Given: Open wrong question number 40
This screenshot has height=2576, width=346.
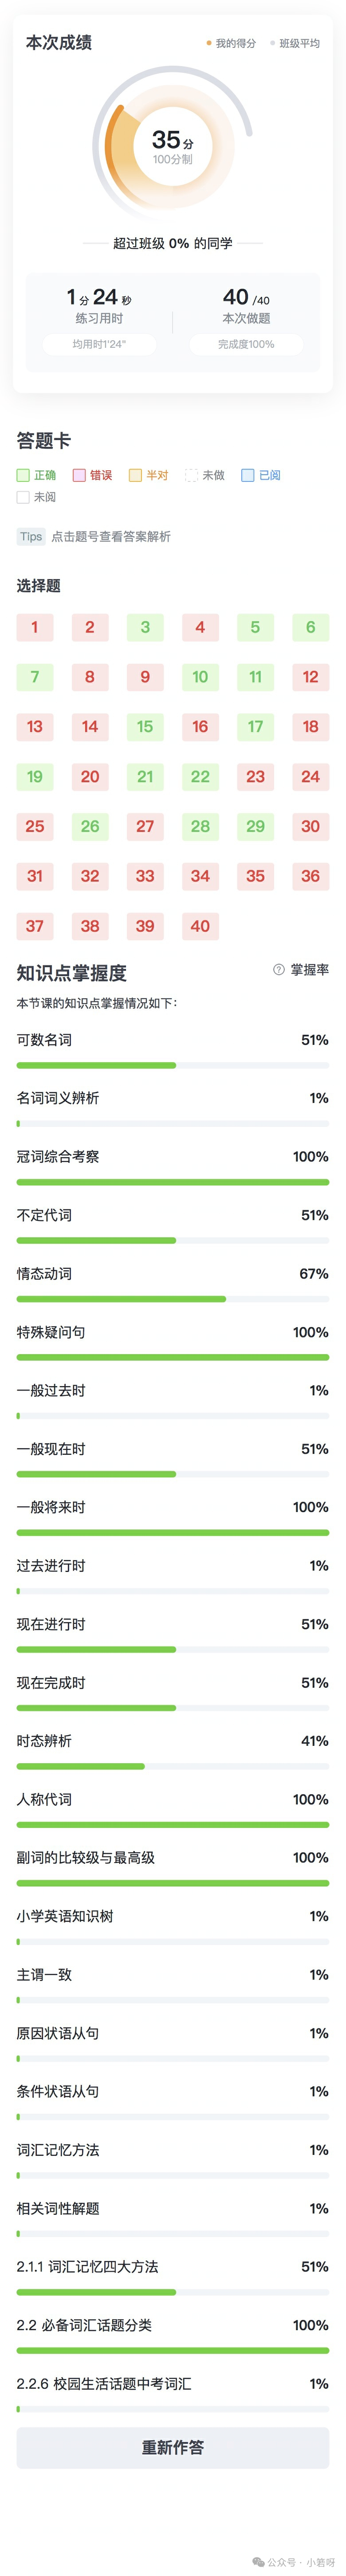Looking at the screenshot, I should tap(200, 926).
